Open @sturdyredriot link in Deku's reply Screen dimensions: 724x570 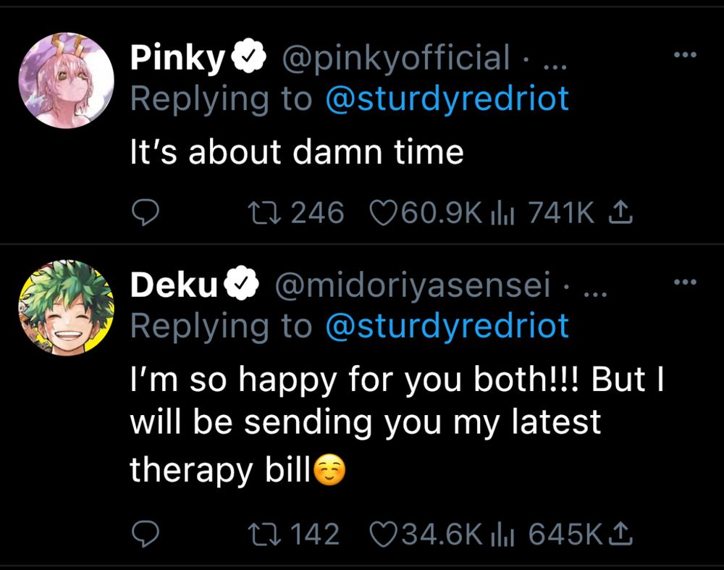pos(447,326)
